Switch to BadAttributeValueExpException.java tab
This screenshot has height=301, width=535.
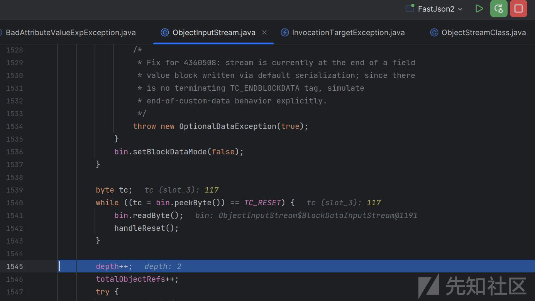tap(71, 32)
